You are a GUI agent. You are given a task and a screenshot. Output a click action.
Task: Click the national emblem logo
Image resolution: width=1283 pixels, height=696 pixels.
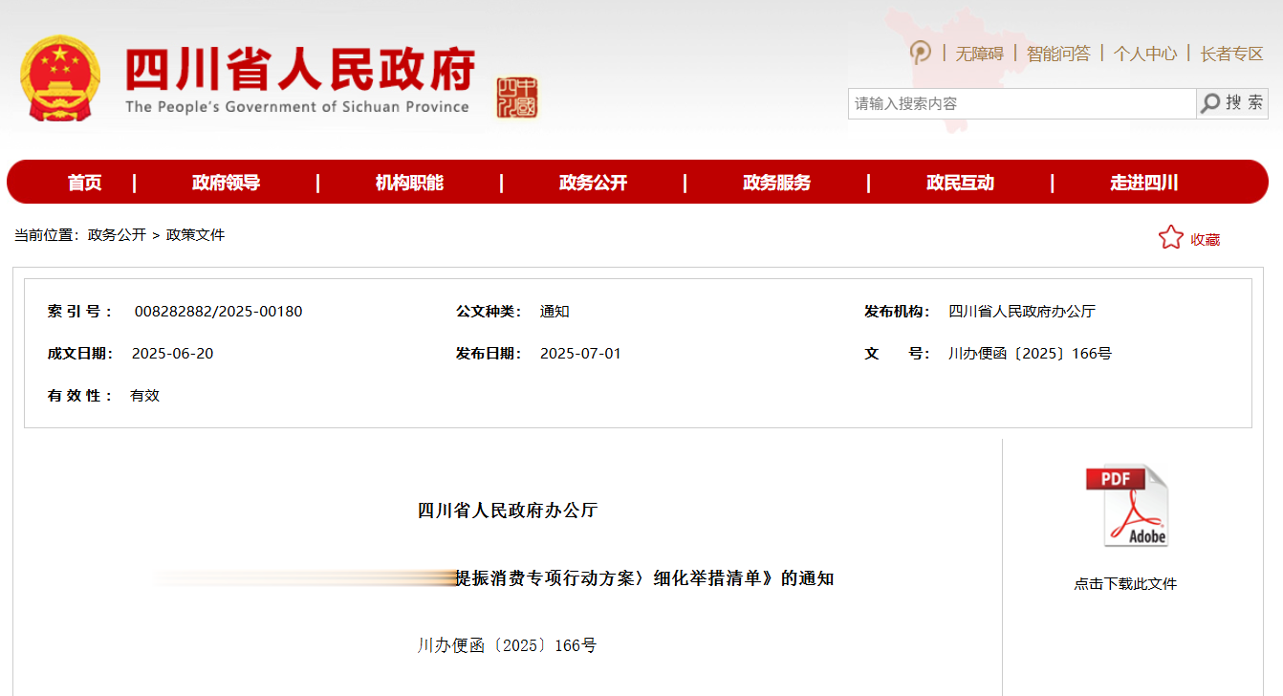[x=60, y=78]
